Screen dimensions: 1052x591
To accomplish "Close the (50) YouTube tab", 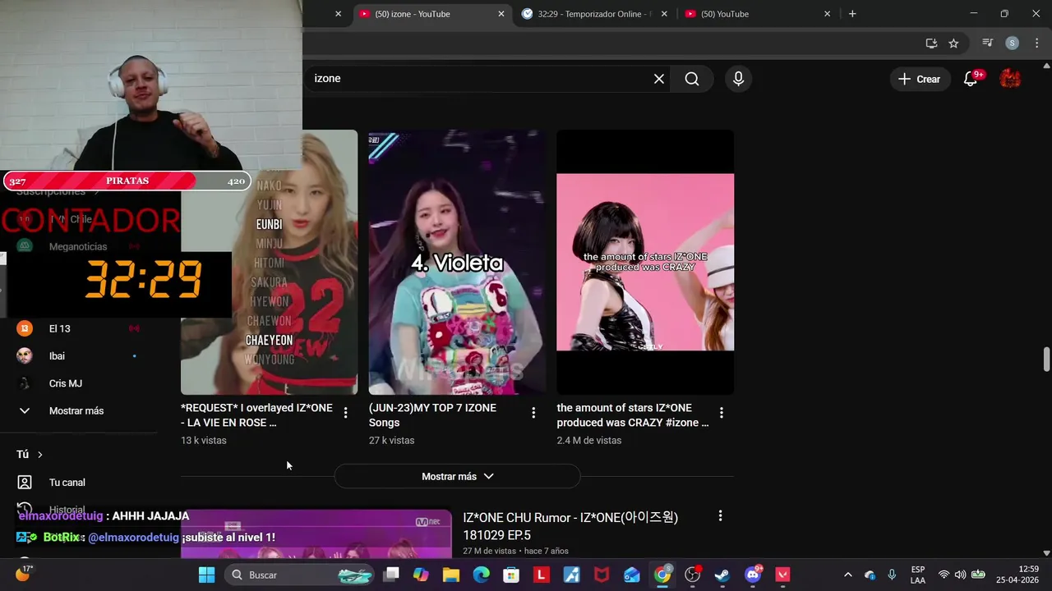I will point(827,14).
